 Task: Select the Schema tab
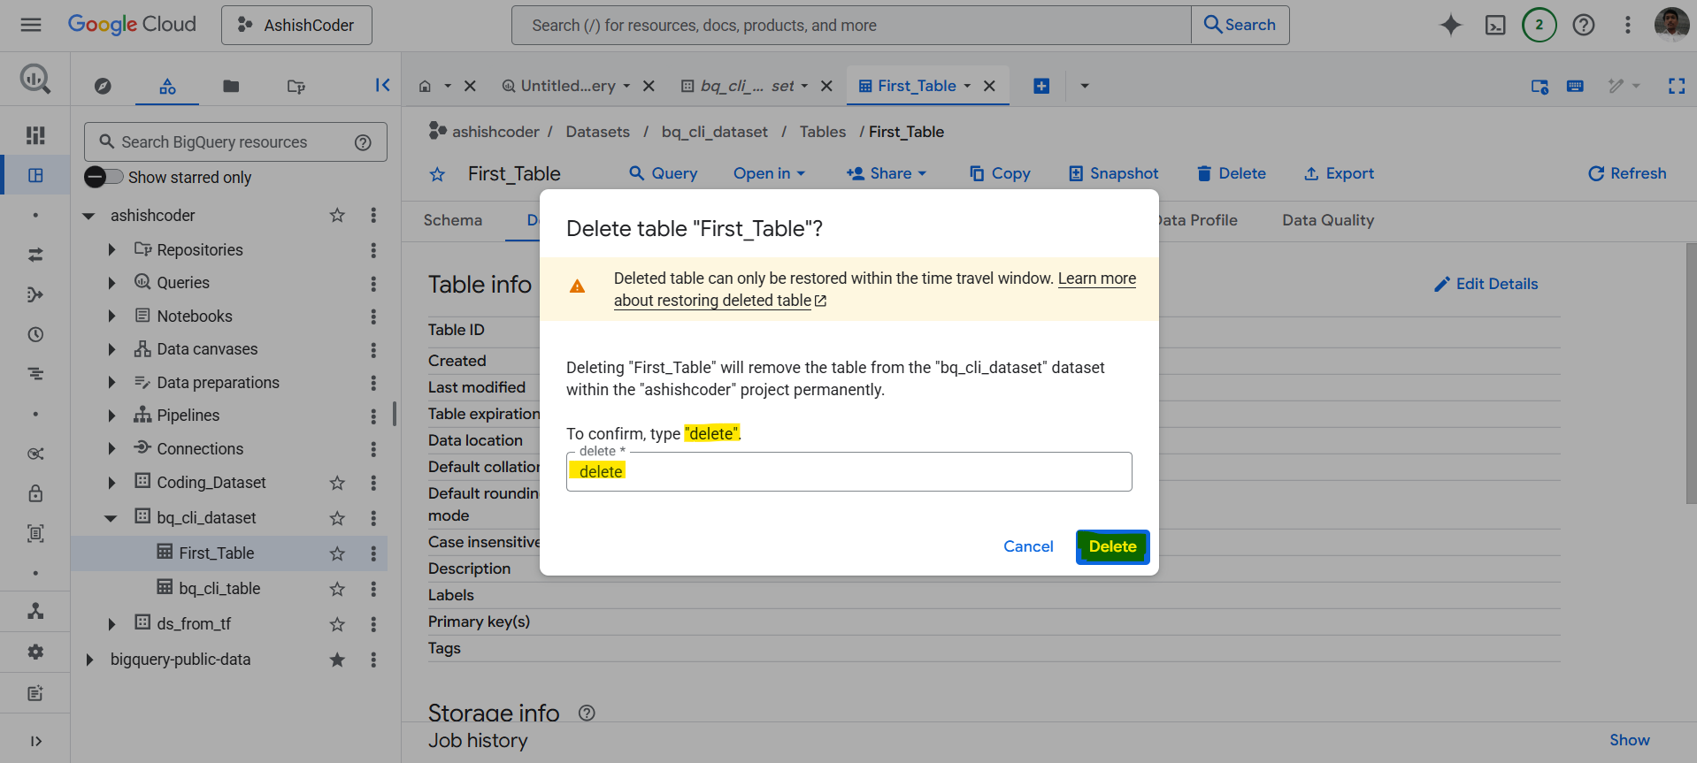pos(453,220)
